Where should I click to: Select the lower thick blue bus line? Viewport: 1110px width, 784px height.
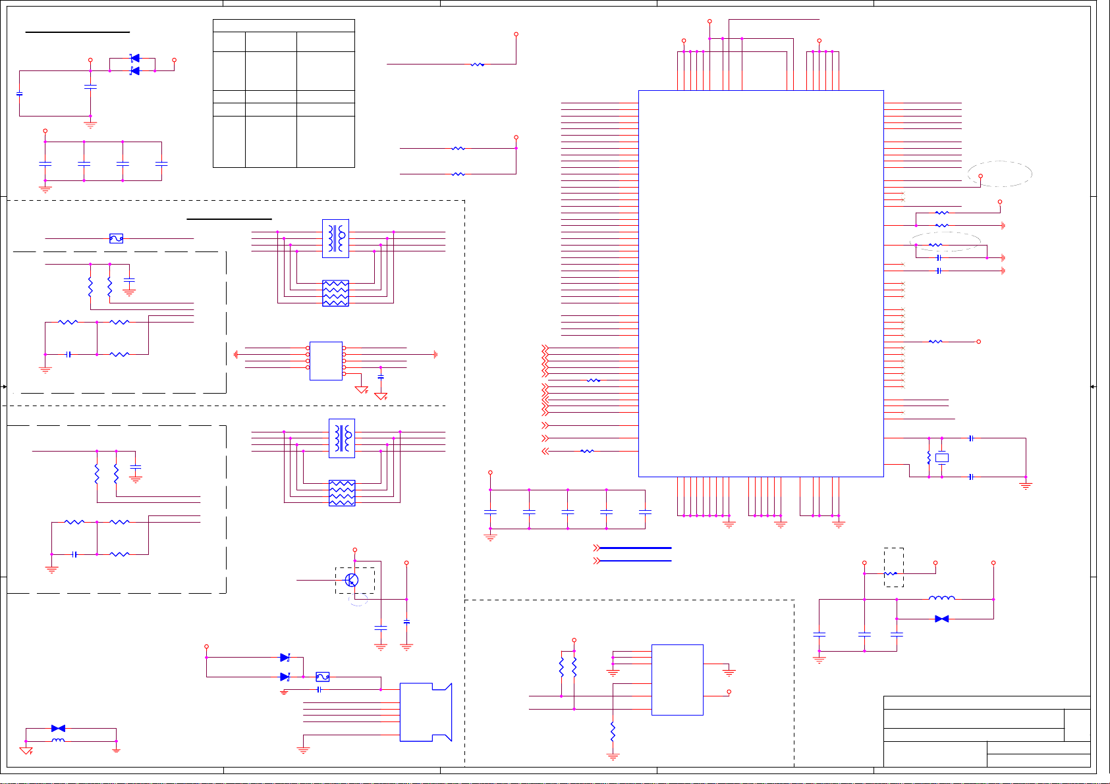(x=636, y=561)
